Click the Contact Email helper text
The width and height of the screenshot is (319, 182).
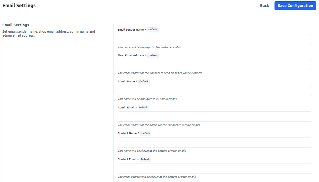coord(156,177)
